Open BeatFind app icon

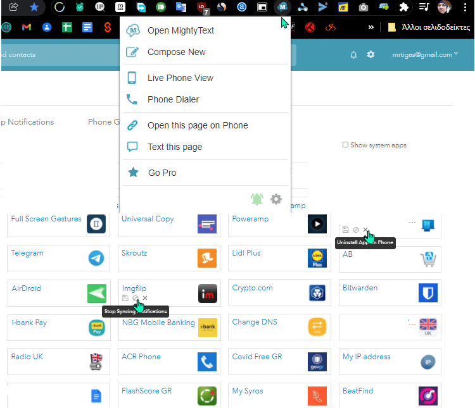pos(427,396)
